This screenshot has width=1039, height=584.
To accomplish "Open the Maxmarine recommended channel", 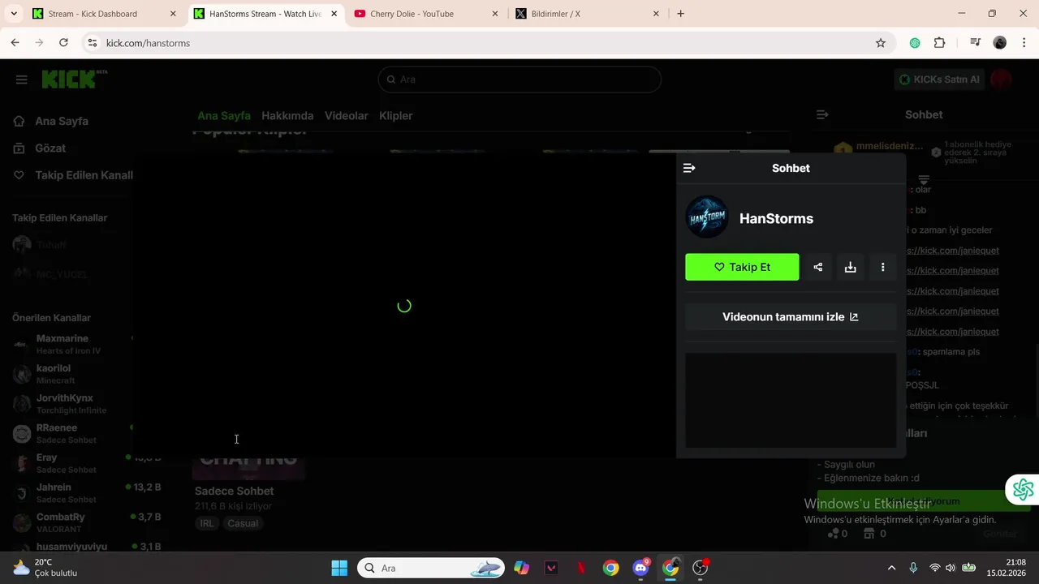I will point(71,344).
